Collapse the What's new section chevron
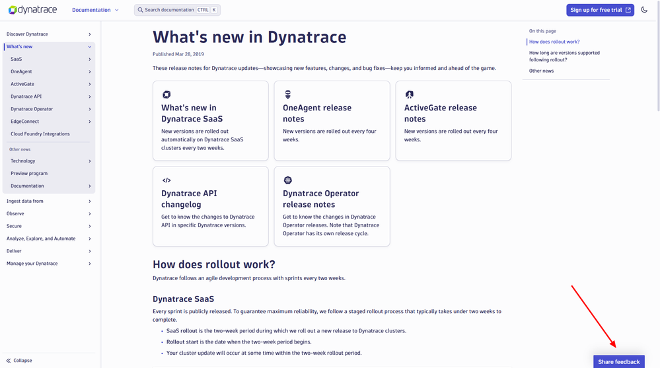Screen dimensions: 660x368 90,47
